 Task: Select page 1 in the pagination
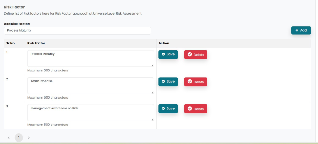19,138
